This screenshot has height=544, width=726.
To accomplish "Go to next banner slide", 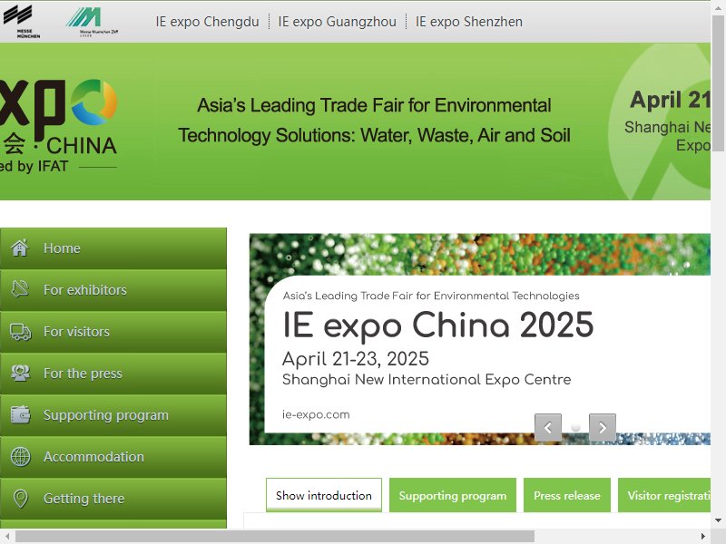I will click(x=603, y=427).
